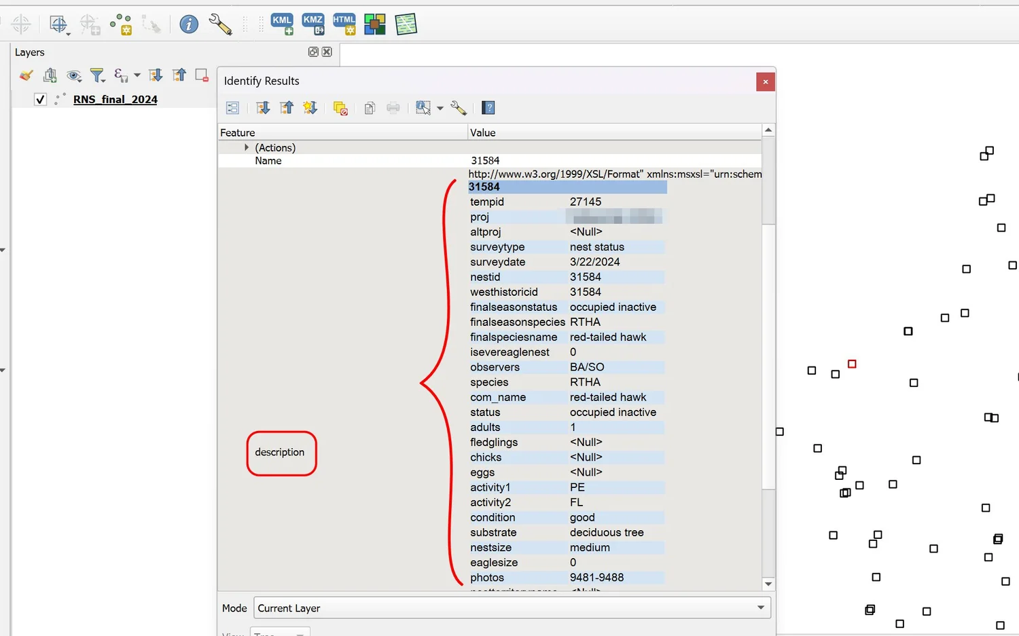This screenshot has width=1019, height=636.
Task: Toggle Manage Map Themes eye icon
Action: (74, 75)
